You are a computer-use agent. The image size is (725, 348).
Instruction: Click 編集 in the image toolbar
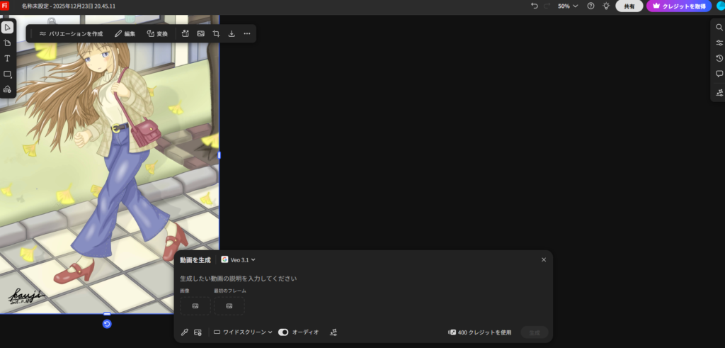(x=125, y=33)
